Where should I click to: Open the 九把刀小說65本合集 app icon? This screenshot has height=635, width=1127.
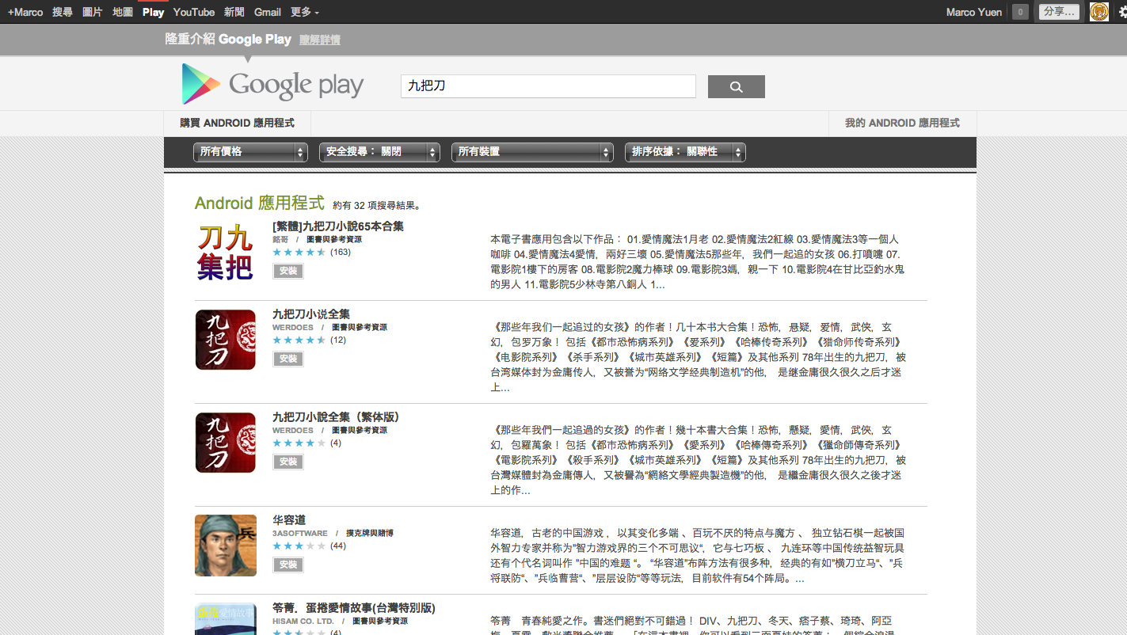pos(226,253)
